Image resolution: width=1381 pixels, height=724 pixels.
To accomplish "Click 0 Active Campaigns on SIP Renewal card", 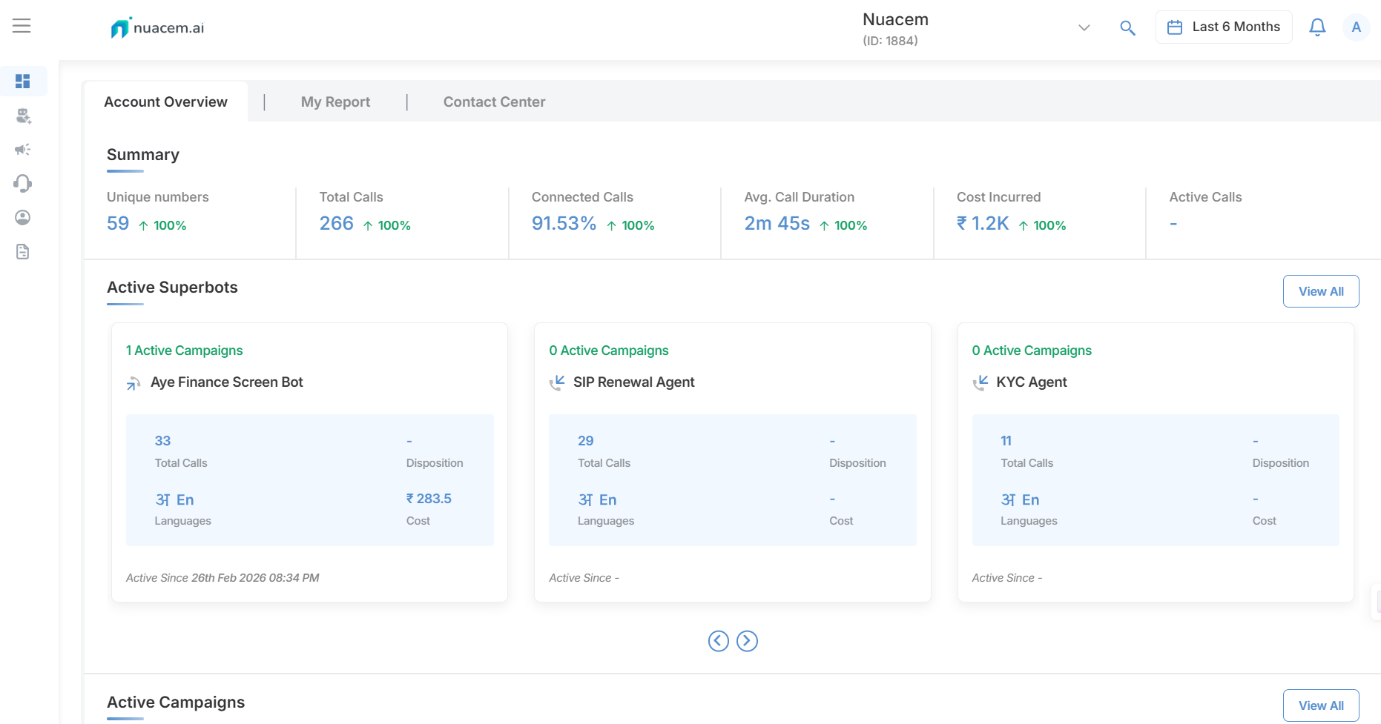I will pos(608,351).
